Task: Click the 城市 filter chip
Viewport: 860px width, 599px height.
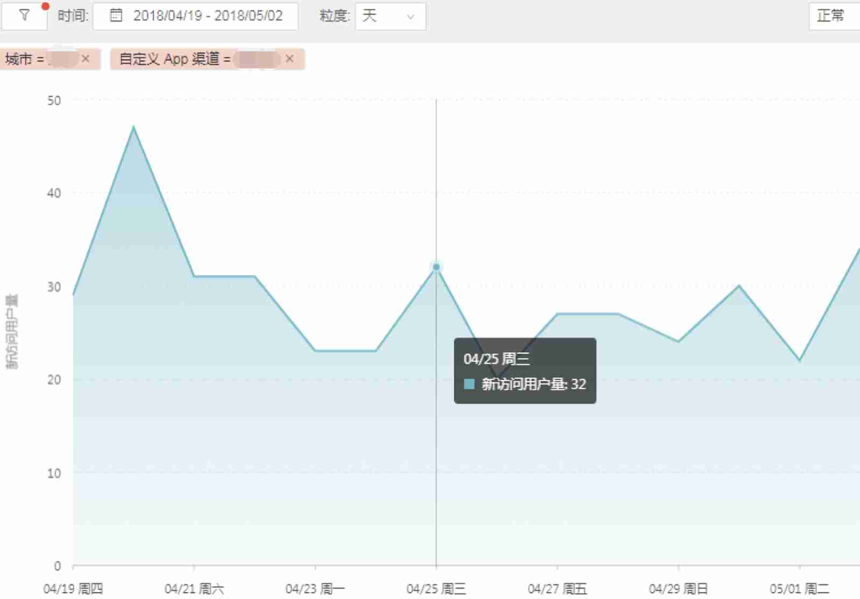Action: click(x=49, y=59)
